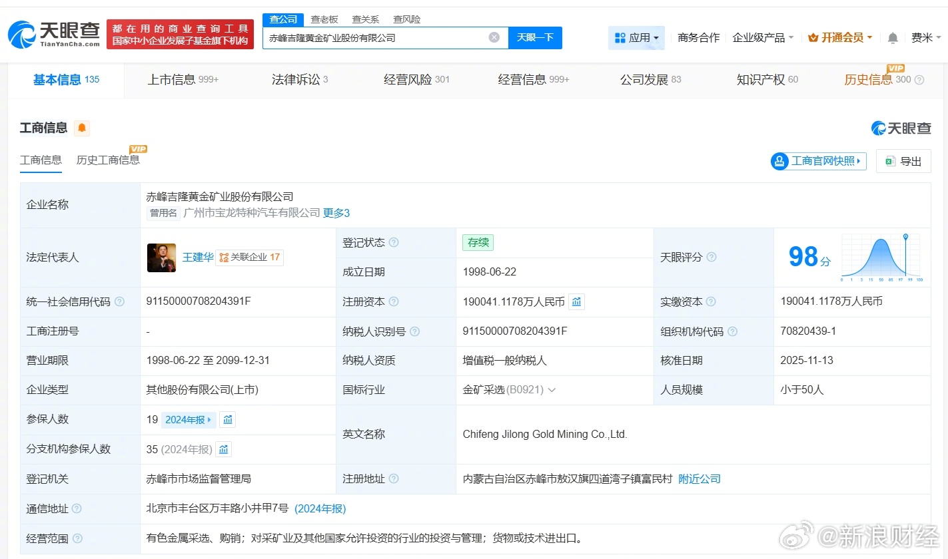Click chart icon next to 分支机构参保人数
The image size is (948, 559).
(224, 449)
